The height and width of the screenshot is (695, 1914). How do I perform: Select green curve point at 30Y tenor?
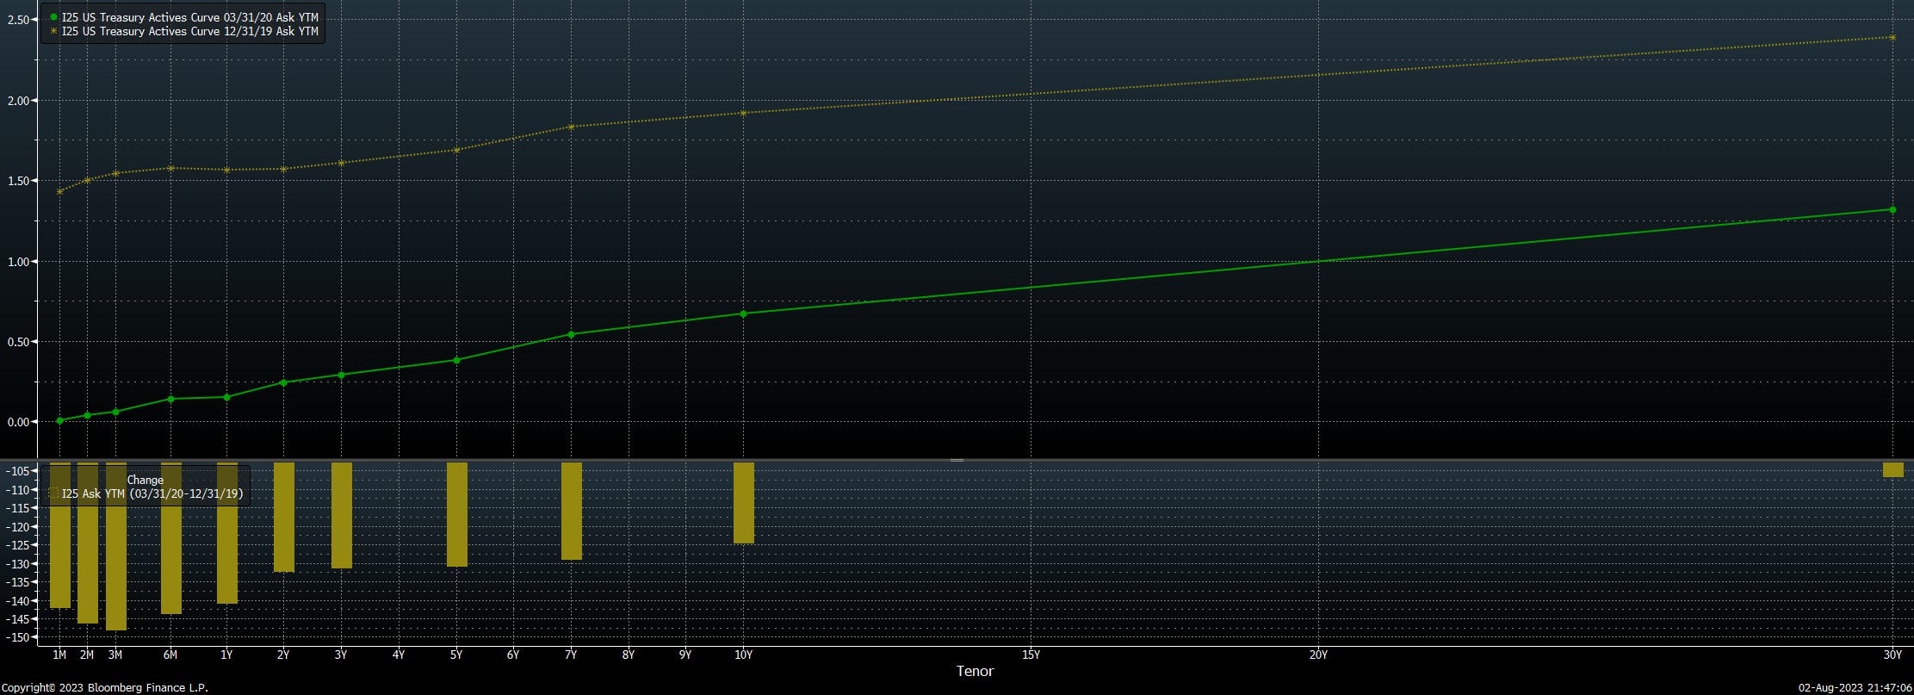click(x=1892, y=209)
